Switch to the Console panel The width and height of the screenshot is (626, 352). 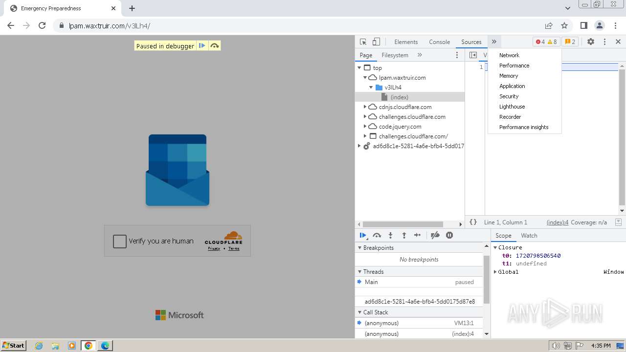[x=439, y=42]
